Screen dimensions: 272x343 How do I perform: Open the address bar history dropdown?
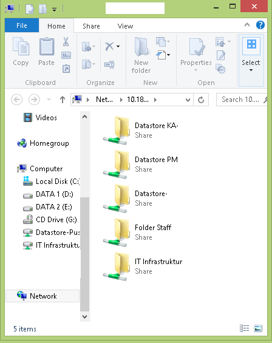click(x=188, y=100)
